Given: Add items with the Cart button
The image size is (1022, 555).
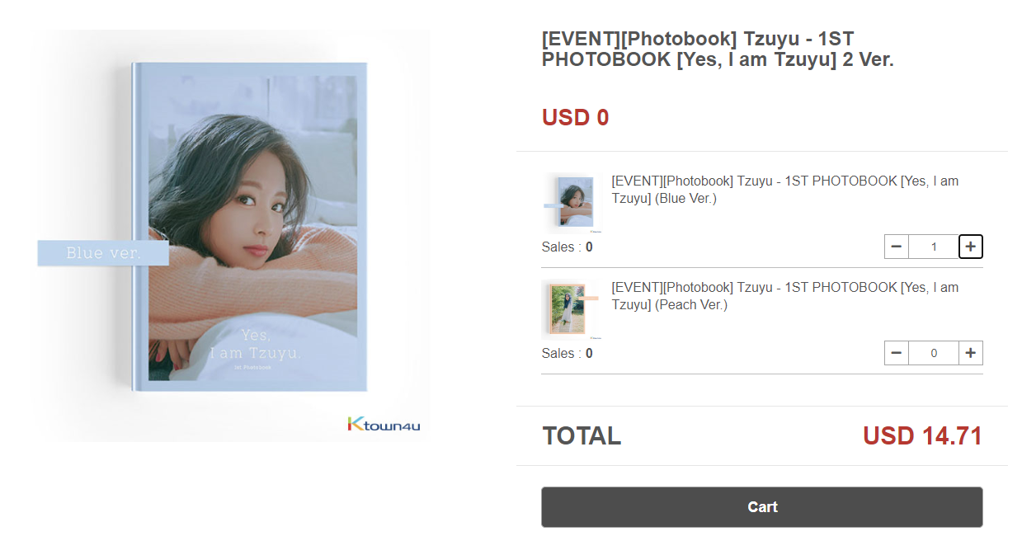Looking at the screenshot, I should coord(762,507).
